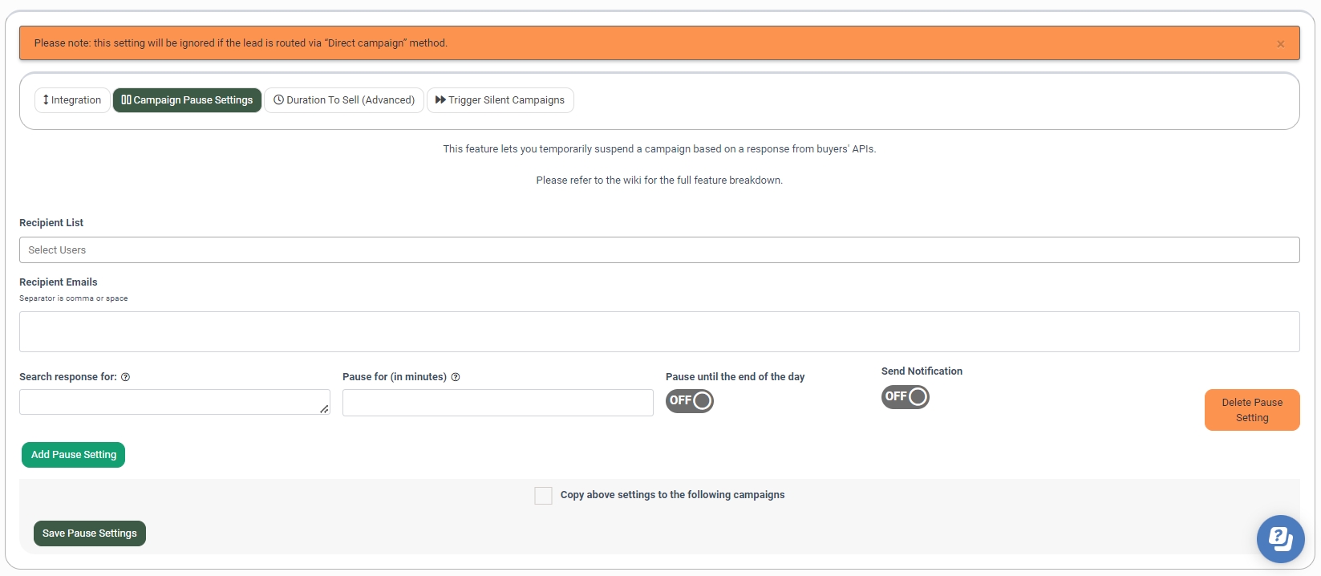Turn on the Send Notification switch

tap(905, 396)
